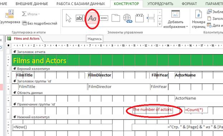Click the ActorName field in detail area
The height and width of the screenshot is (136, 223).
[x=199, y=98]
